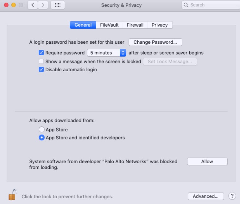Image resolution: width=240 pixels, height=204 pixels.
Task: Open Advanced settings
Action: click(206, 196)
